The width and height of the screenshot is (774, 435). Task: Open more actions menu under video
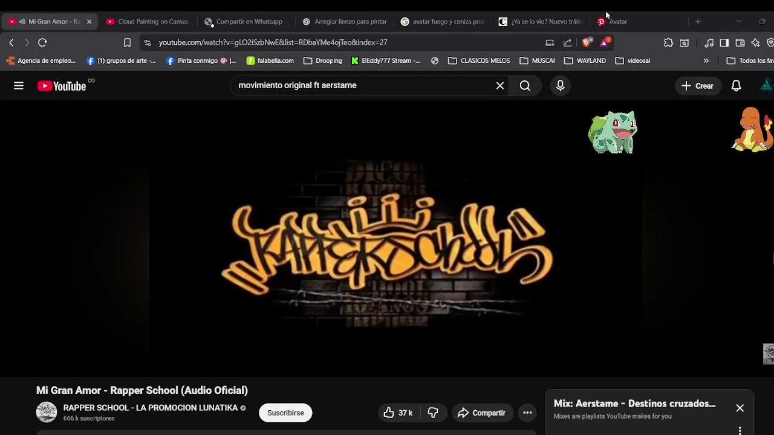tap(527, 413)
